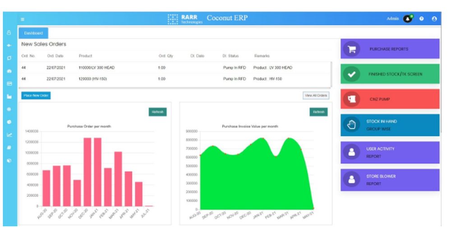
Task: Click the 'Purchase Order per month' chart title
Action: pos(89,126)
